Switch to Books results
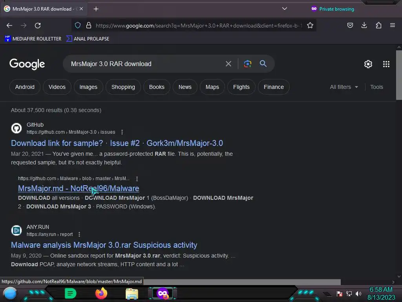402x302 pixels. click(x=157, y=87)
